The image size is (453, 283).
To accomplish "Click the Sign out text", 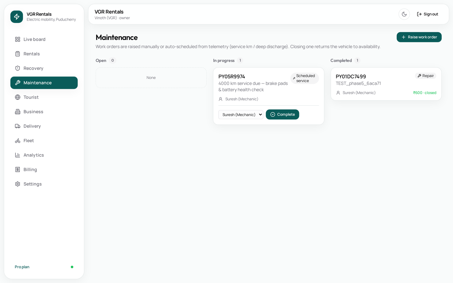I will (x=431, y=14).
